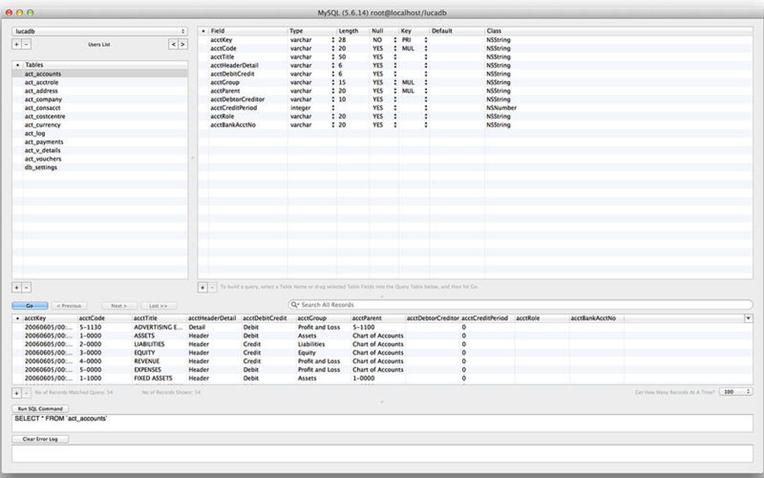The width and height of the screenshot is (764, 478).
Task: Open the results table column menu arrow
Action: pyautogui.click(x=748, y=318)
